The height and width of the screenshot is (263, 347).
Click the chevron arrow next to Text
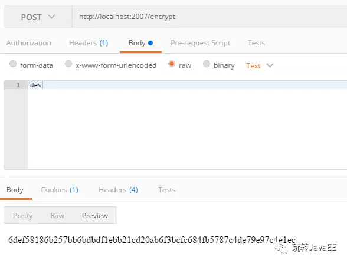pyautogui.click(x=270, y=65)
